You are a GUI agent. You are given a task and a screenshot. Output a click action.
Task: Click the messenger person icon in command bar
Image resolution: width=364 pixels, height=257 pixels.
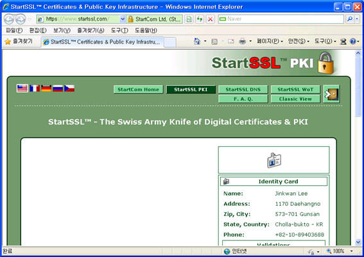coord(343,42)
